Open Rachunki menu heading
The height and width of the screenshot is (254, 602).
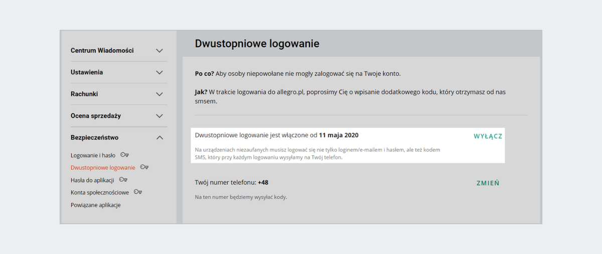click(x=84, y=94)
